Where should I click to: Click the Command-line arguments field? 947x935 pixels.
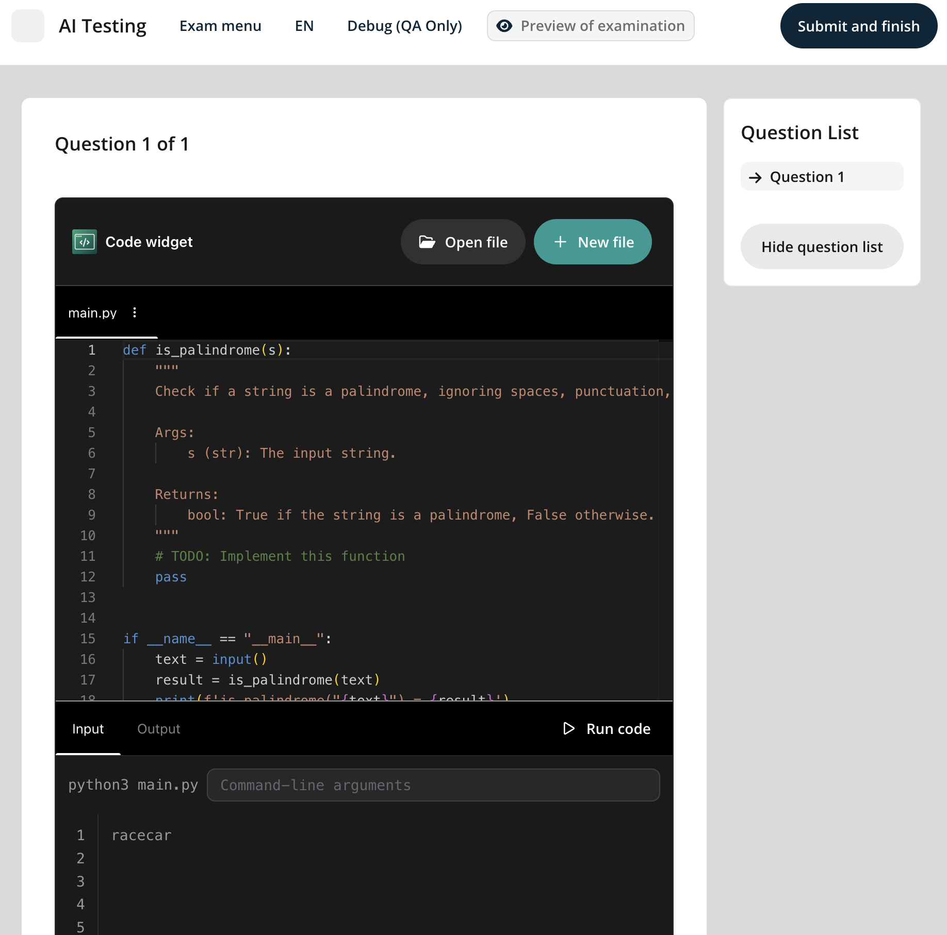(433, 785)
